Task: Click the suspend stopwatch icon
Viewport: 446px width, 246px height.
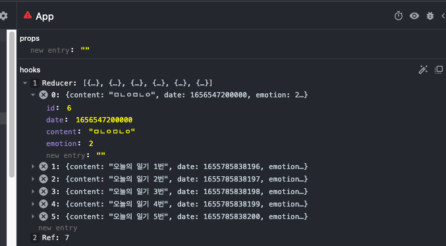Action: 399,16
